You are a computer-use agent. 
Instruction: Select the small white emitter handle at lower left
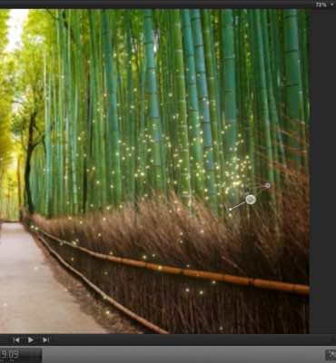pyautogui.click(x=231, y=209)
